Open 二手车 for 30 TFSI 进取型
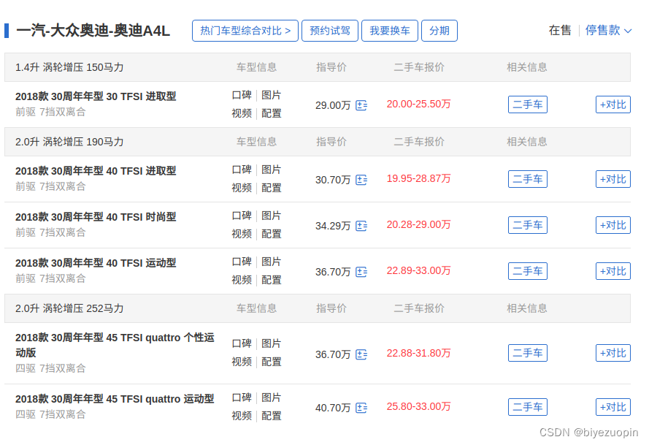 (528, 104)
